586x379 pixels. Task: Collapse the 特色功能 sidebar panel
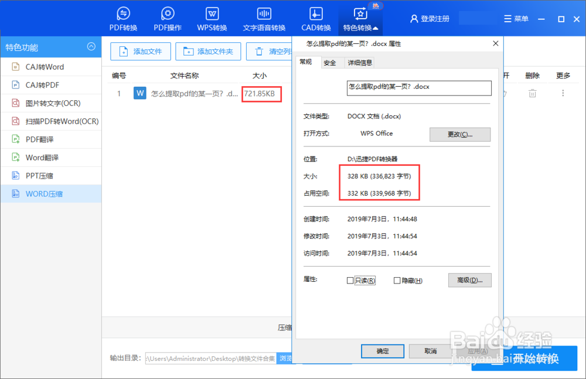click(91, 47)
